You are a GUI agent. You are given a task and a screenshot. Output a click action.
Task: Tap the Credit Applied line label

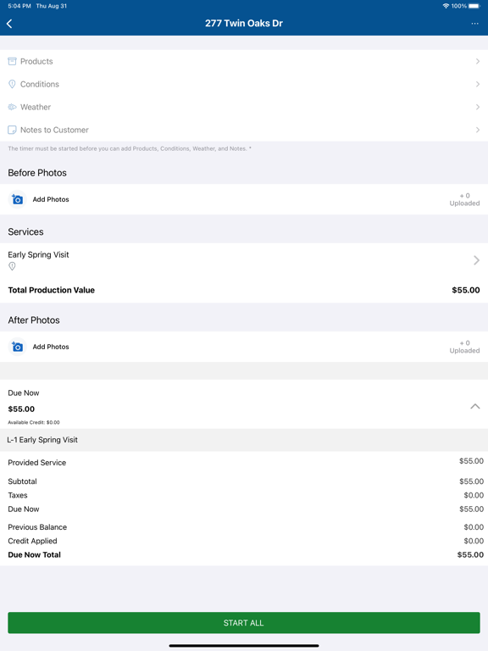pyautogui.click(x=32, y=541)
